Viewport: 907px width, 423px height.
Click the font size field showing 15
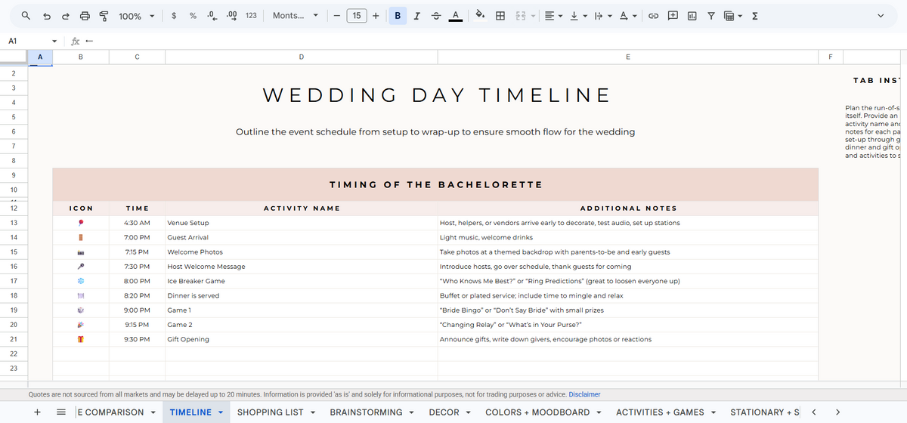[x=355, y=15]
